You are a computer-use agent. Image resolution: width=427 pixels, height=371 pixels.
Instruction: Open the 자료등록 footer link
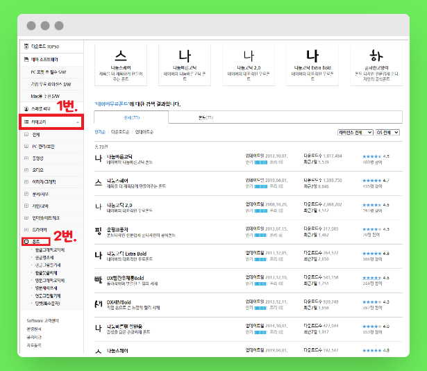[34, 345]
